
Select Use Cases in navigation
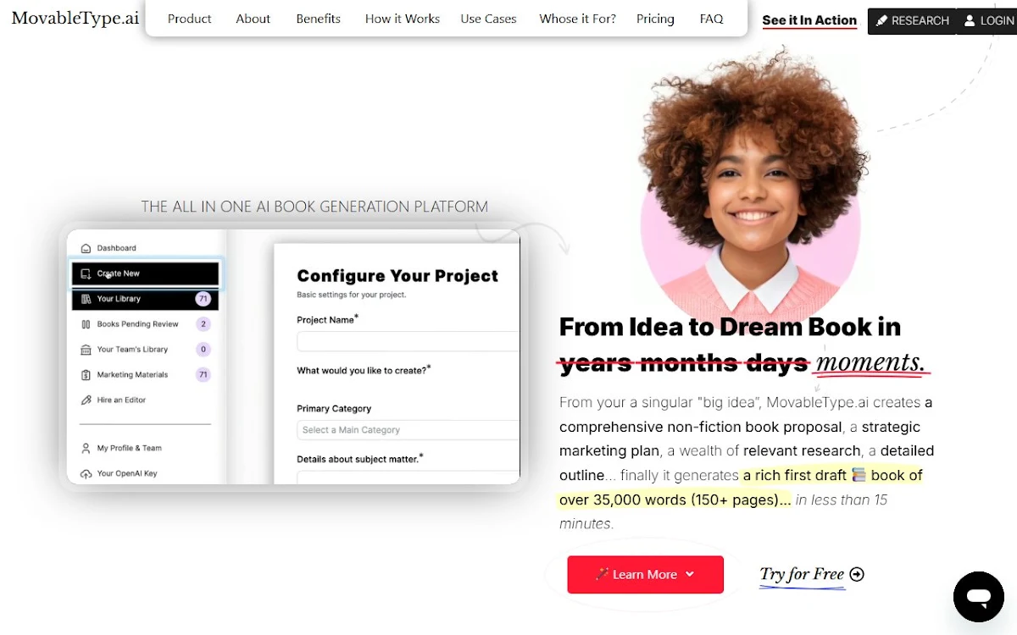489,19
